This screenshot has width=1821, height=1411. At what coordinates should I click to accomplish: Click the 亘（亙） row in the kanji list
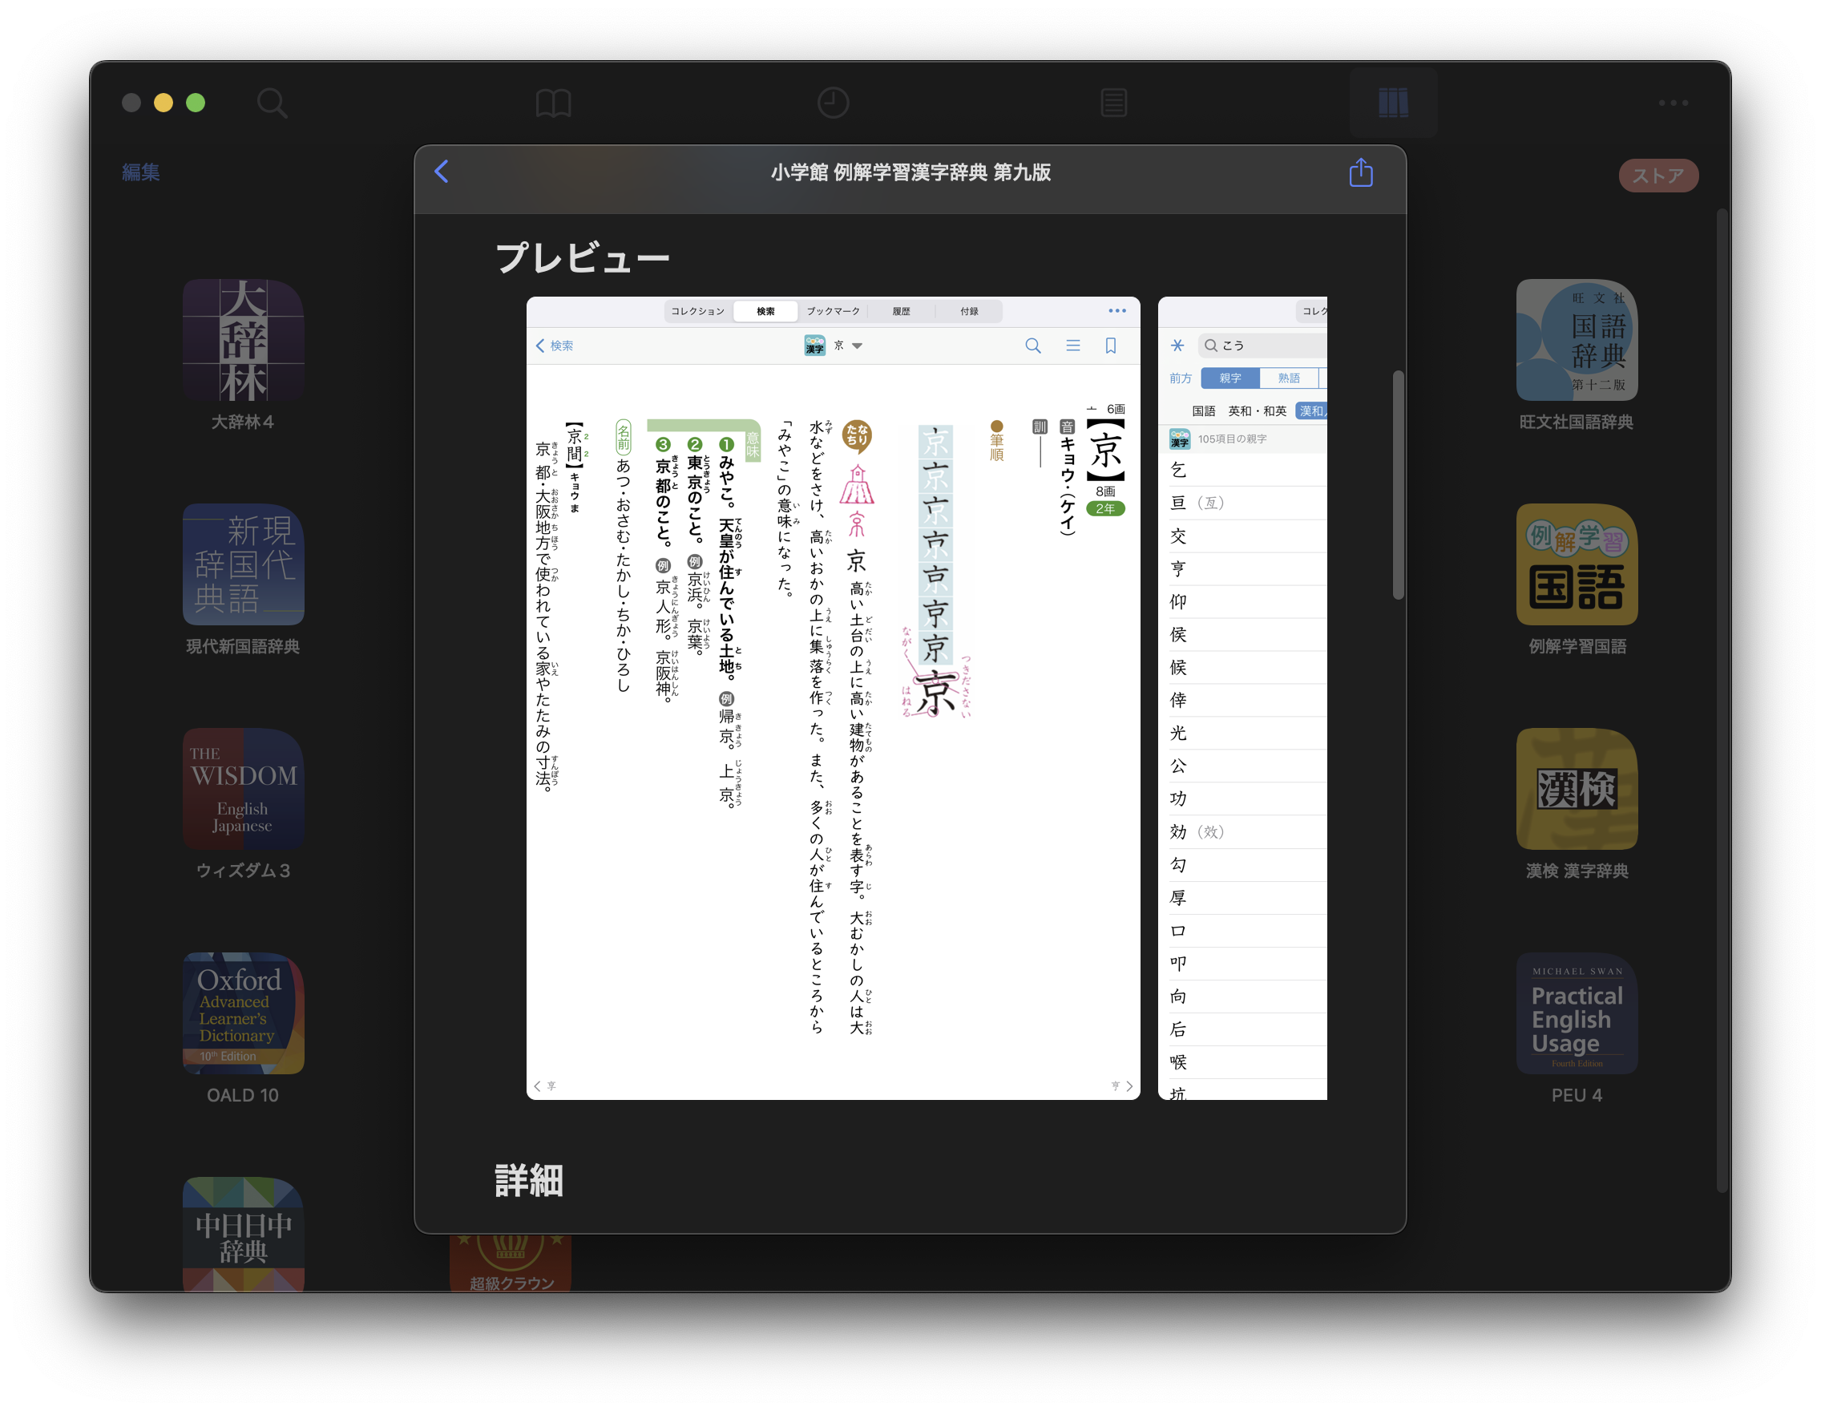point(1242,503)
